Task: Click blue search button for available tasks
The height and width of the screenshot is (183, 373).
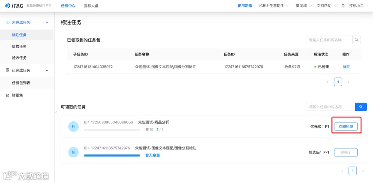Action: click(x=361, y=107)
